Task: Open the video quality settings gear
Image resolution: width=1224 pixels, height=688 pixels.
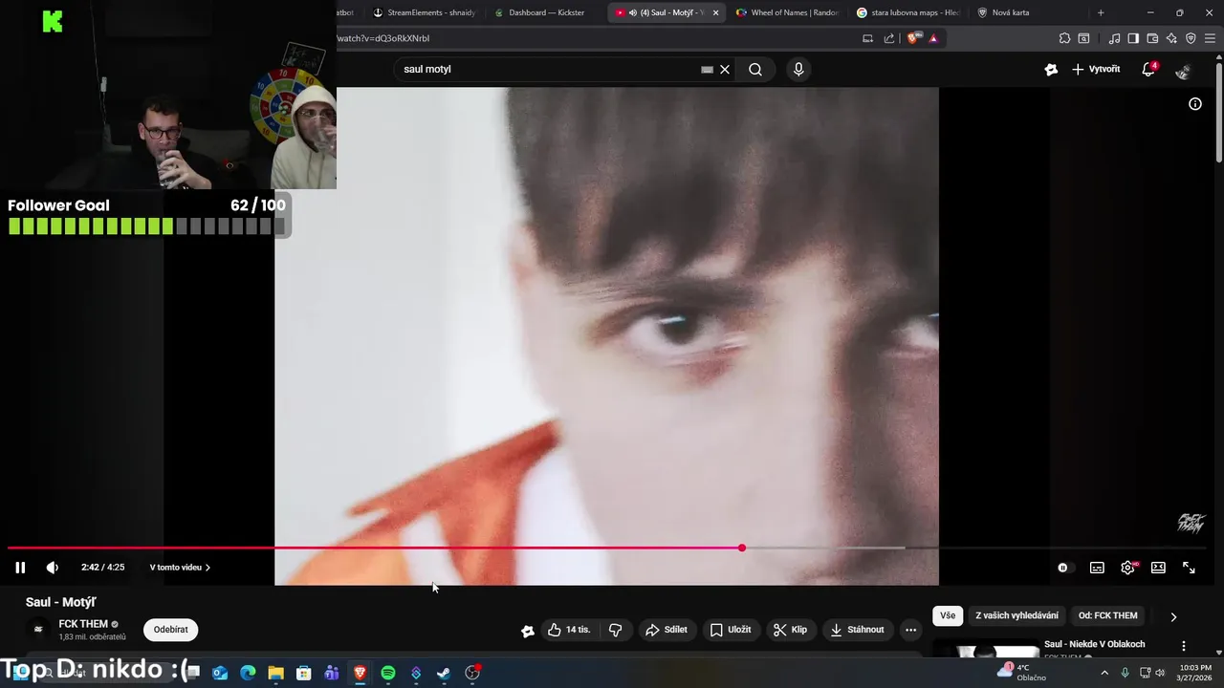Action: click(1128, 568)
